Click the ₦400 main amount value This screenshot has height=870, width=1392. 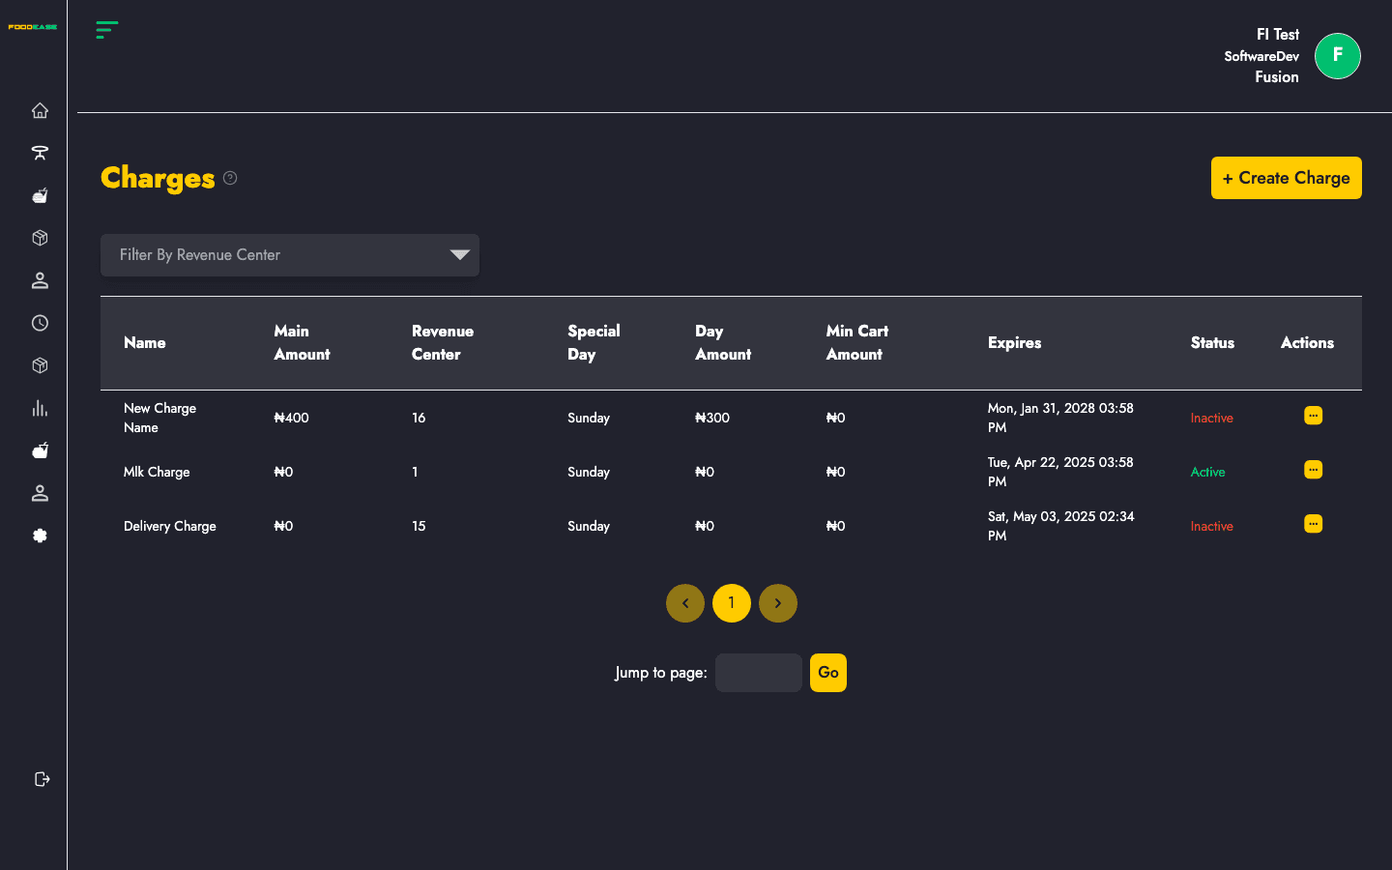point(292,418)
